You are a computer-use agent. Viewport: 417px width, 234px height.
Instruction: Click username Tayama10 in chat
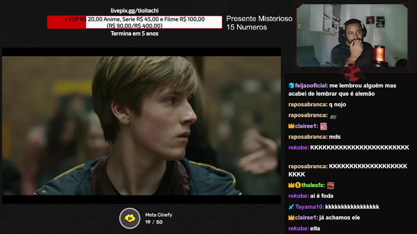309,207
